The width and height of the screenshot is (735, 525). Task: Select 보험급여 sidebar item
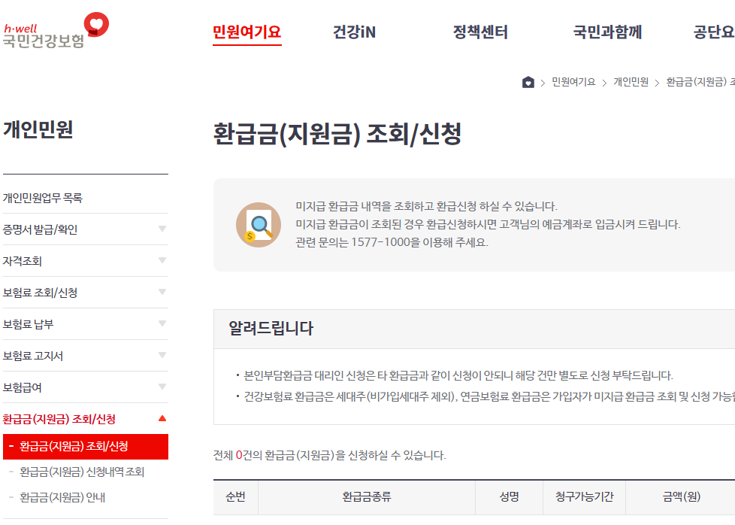(x=23, y=387)
